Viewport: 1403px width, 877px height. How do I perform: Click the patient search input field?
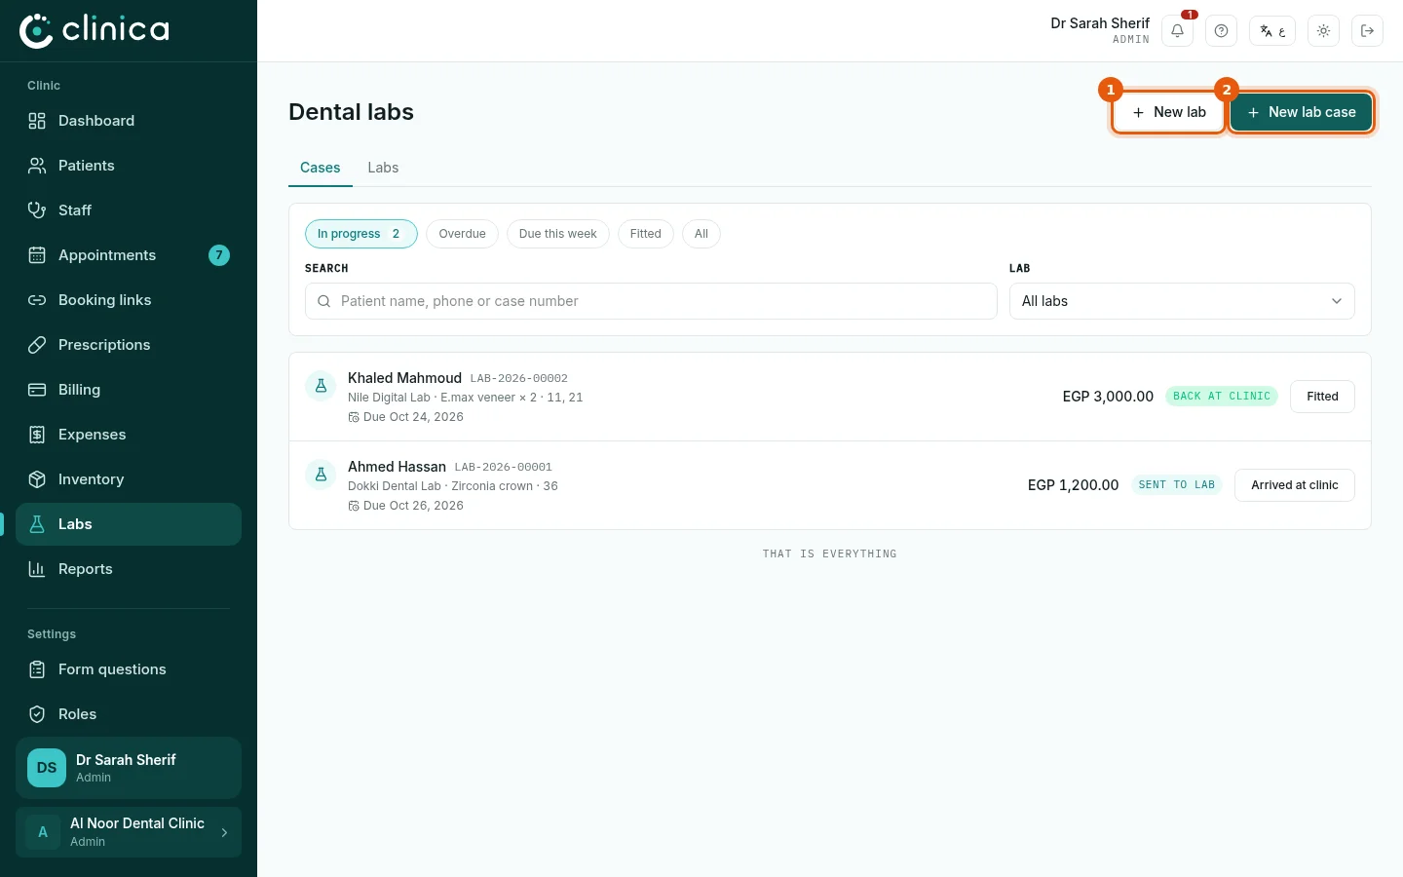tap(651, 301)
